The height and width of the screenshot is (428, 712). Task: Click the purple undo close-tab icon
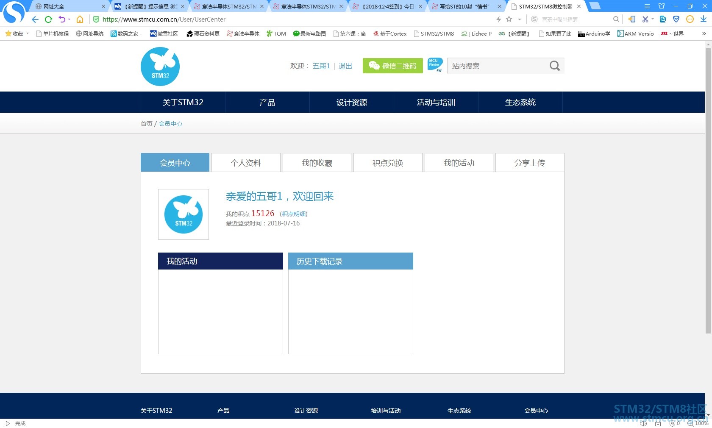click(62, 19)
